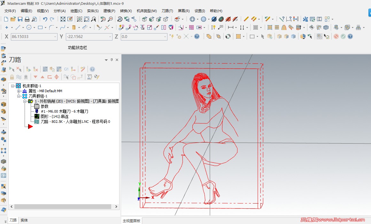Screen dimensions: 371x224
Task: Click the toolpaths manager help icon
Action: (92, 69)
